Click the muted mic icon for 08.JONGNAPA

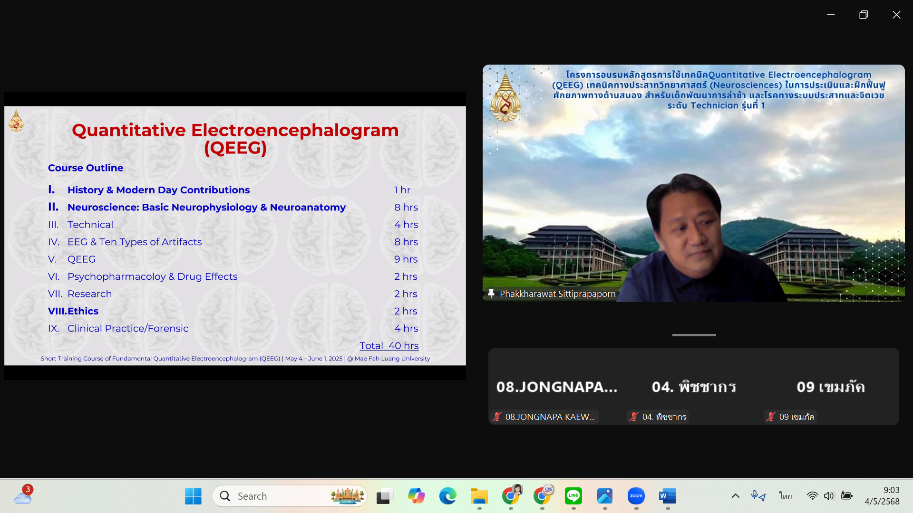(497, 417)
